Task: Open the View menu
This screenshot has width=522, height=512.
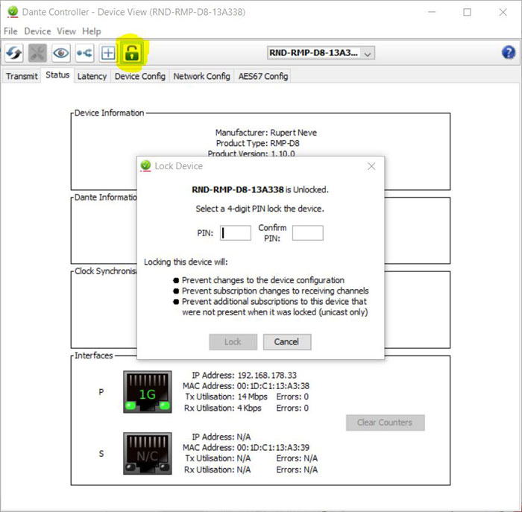Action: [66, 31]
